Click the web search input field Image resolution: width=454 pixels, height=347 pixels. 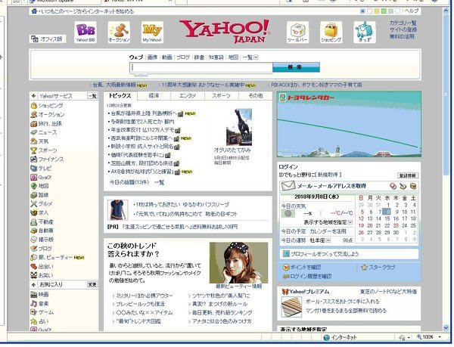pos(201,67)
